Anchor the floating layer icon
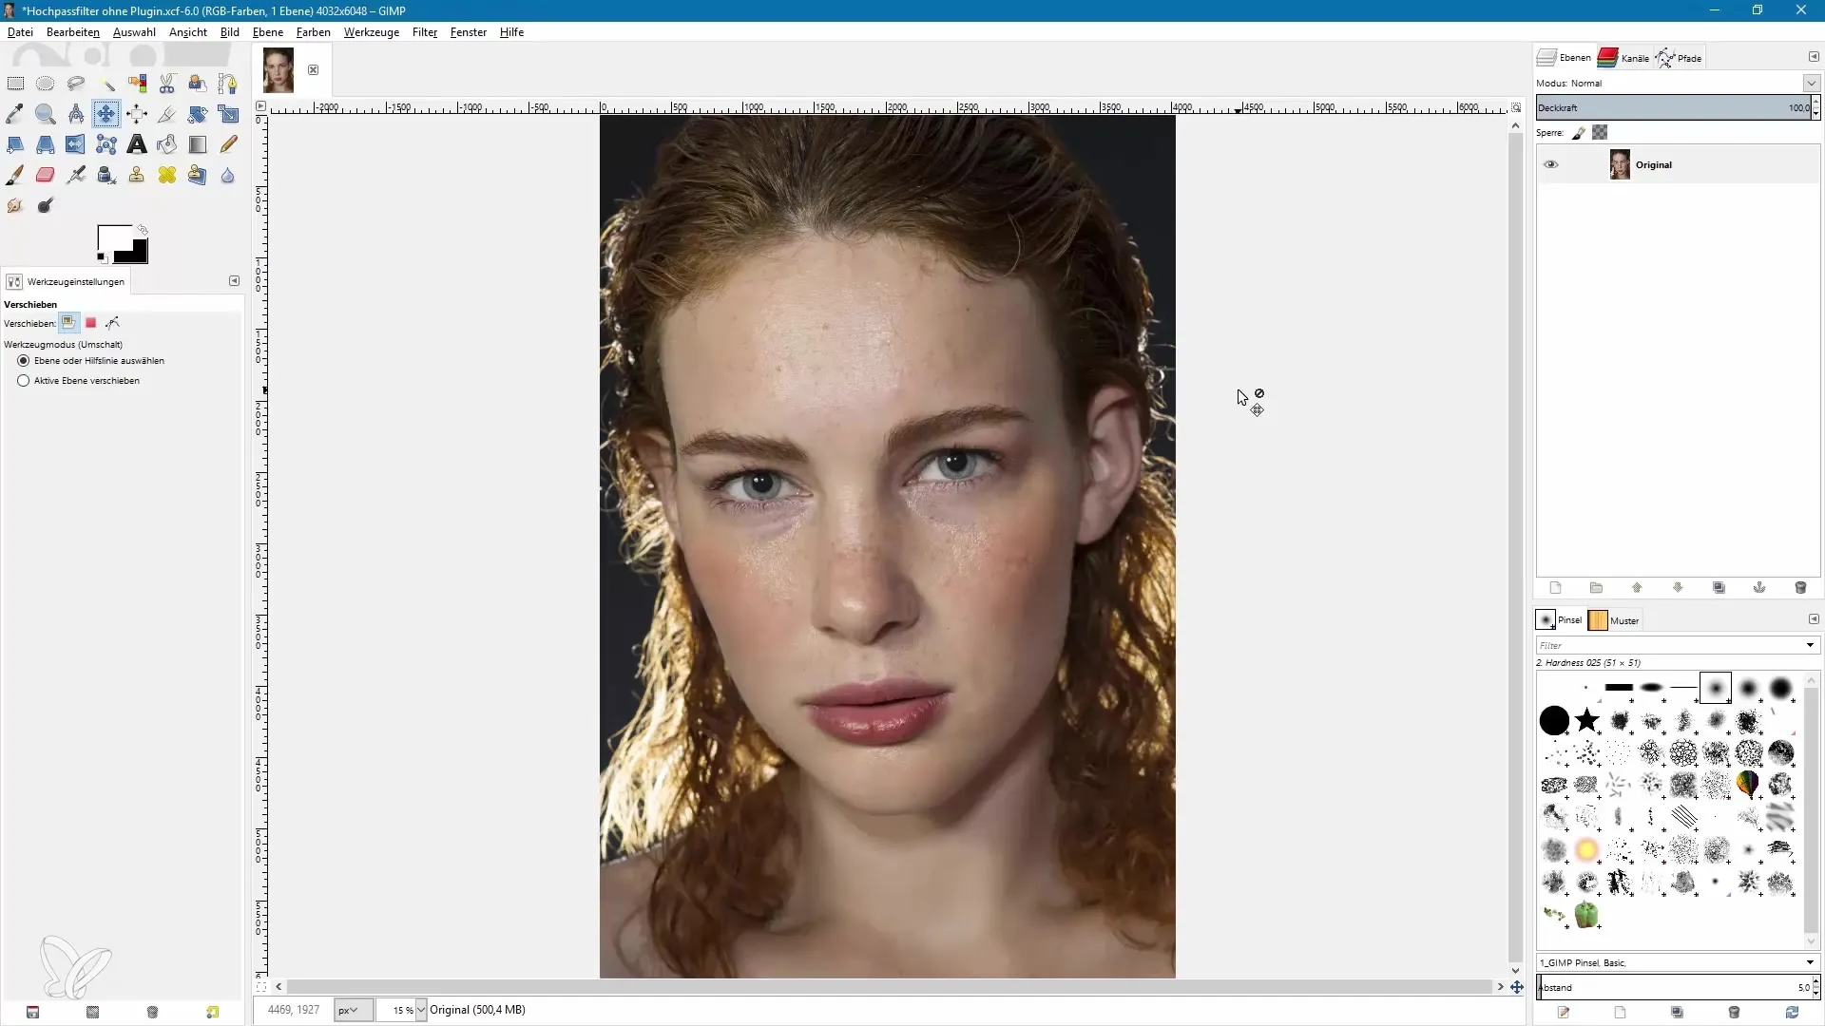The width and height of the screenshot is (1825, 1026). tap(1759, 588)
